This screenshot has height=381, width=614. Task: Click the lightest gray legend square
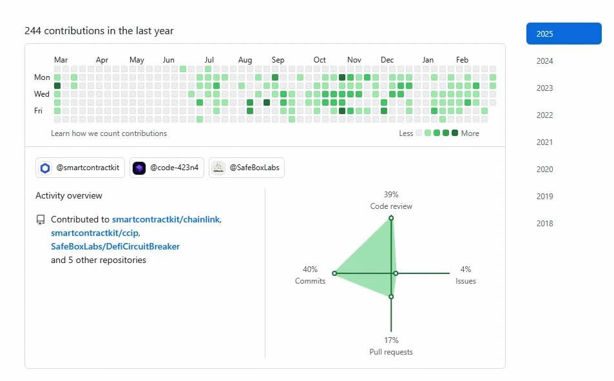(419, 133)
